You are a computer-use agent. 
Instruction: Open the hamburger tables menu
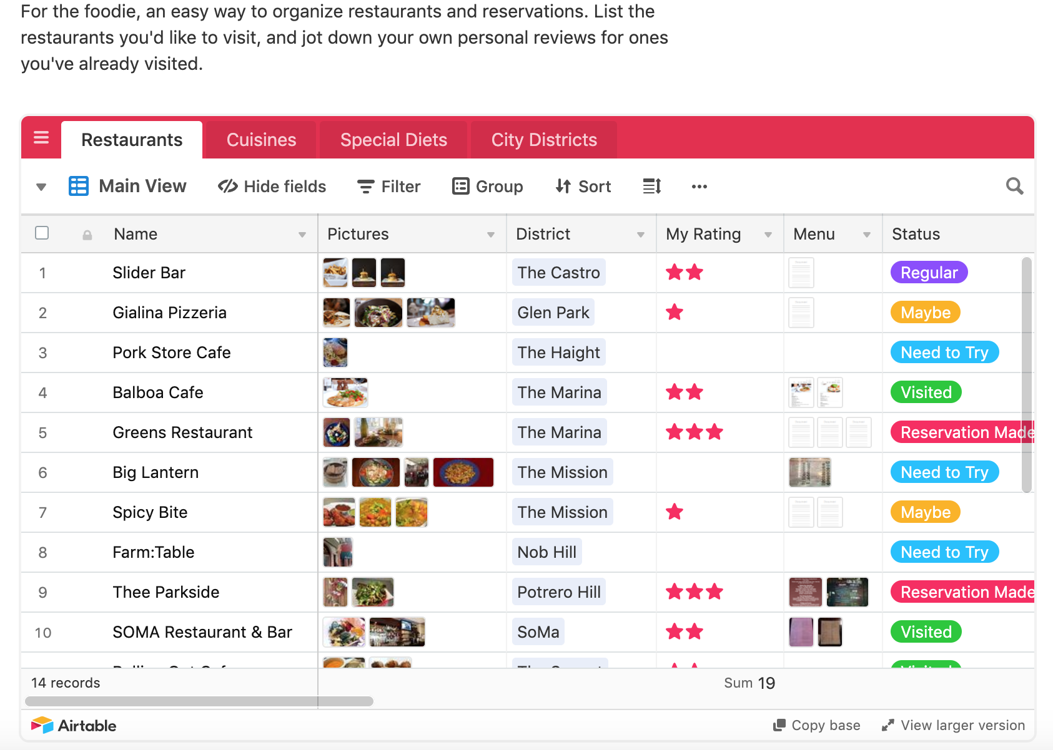click(x=41, y=138)
